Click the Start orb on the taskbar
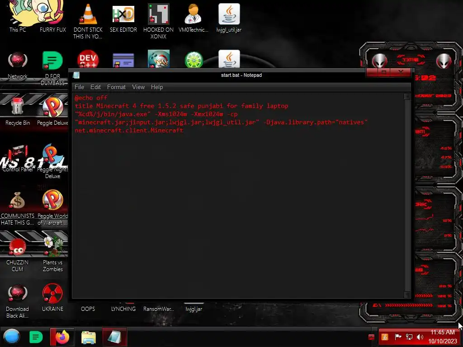Image resolution: width=463 pixels, height=347 pixels. pyautogui.click(x=12, y=337)
